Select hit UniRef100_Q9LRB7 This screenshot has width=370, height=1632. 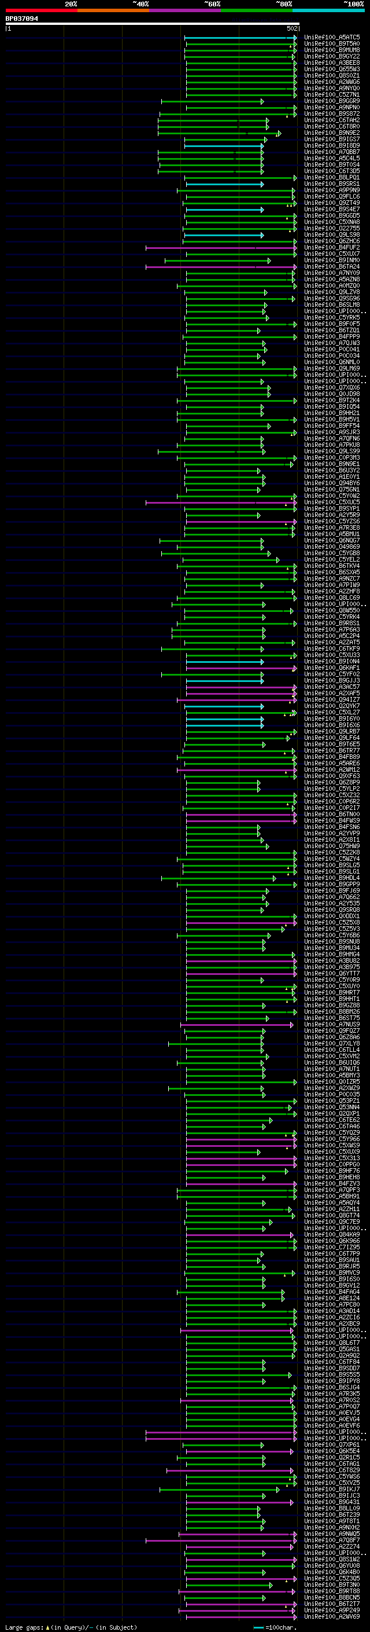coord(332,731)
